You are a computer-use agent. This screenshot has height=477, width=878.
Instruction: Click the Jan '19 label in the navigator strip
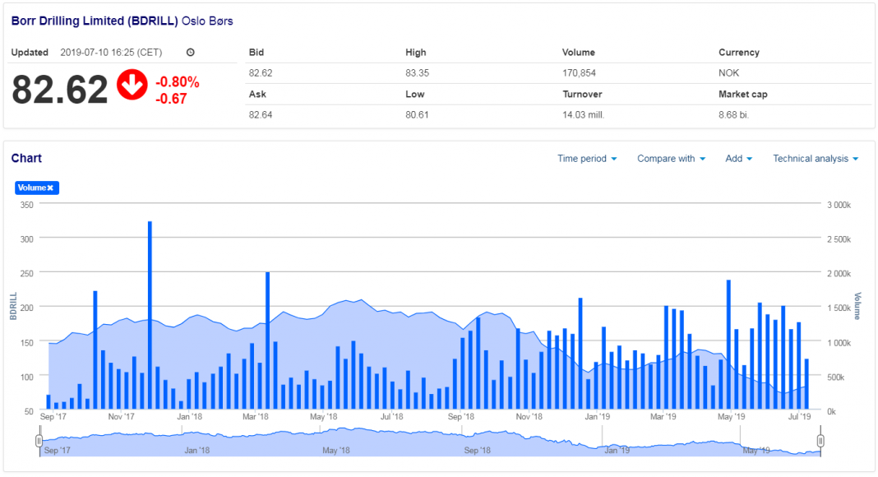[x=617, y=451]
